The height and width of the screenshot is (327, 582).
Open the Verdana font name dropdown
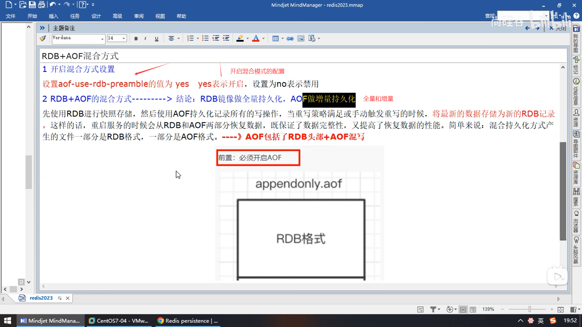click(102, 38)
